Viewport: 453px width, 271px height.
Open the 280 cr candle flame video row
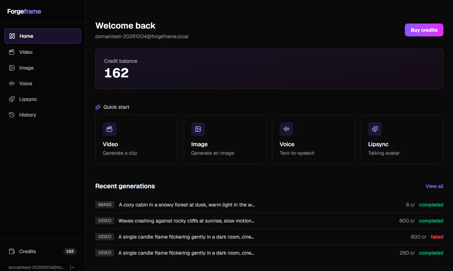click(x=269, y=253)
